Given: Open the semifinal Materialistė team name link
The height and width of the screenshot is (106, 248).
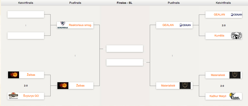Looking at the screenshot, I should click(x=168, y=86).
